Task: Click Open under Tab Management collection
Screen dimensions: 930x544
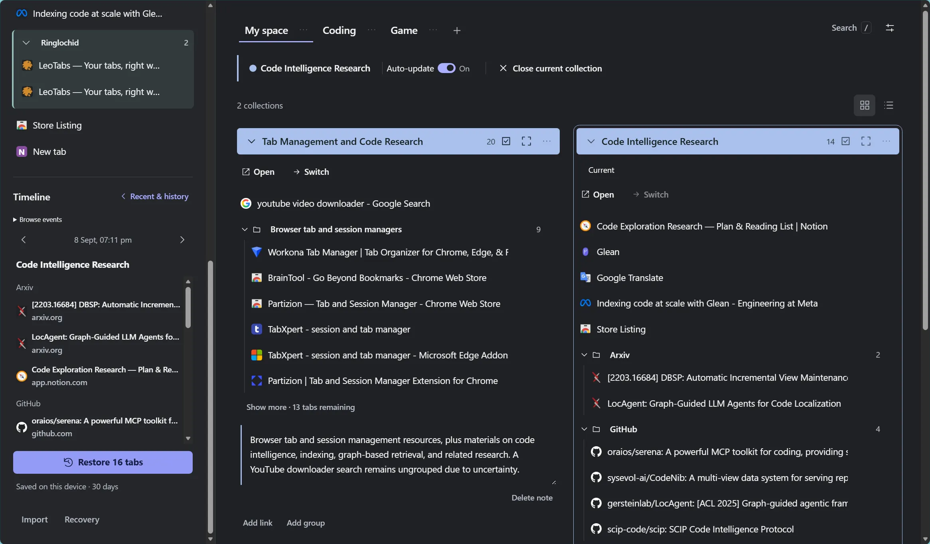Action: pyautogui.click(x=259, y=172)
